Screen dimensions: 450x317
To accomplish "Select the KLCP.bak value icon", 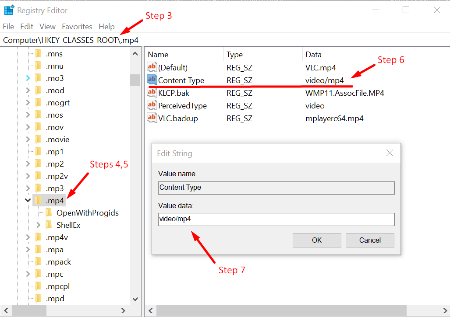I will pos(152,93).
